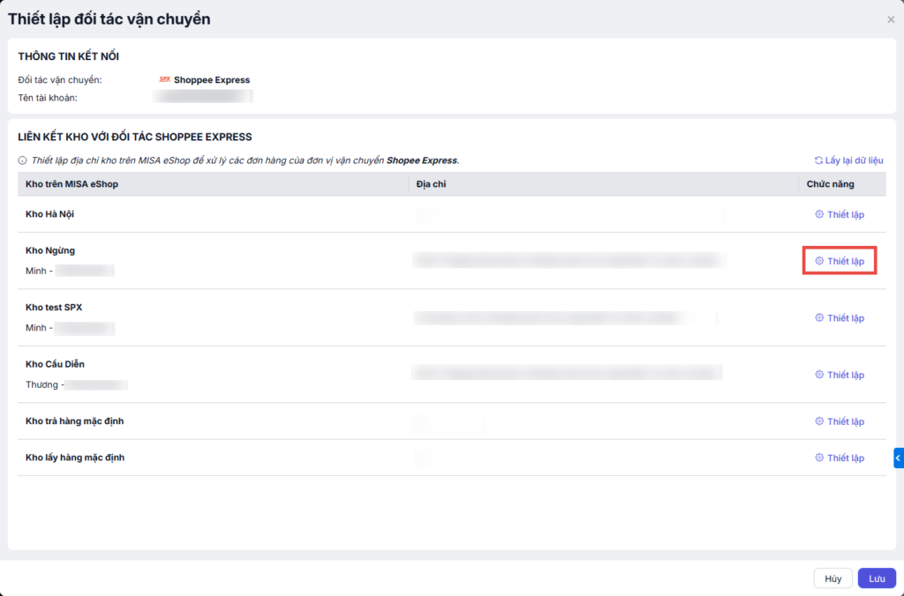
Task: Open Thiết lập for Kho Cầu Diễn
Action: coord(845,375)
